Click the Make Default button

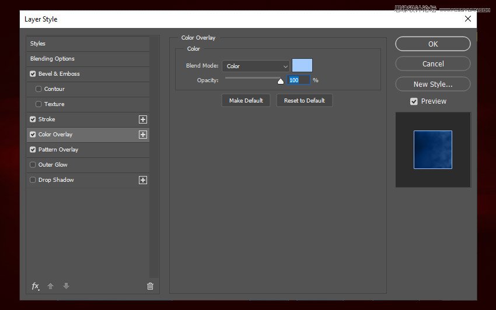coord(246,101)
